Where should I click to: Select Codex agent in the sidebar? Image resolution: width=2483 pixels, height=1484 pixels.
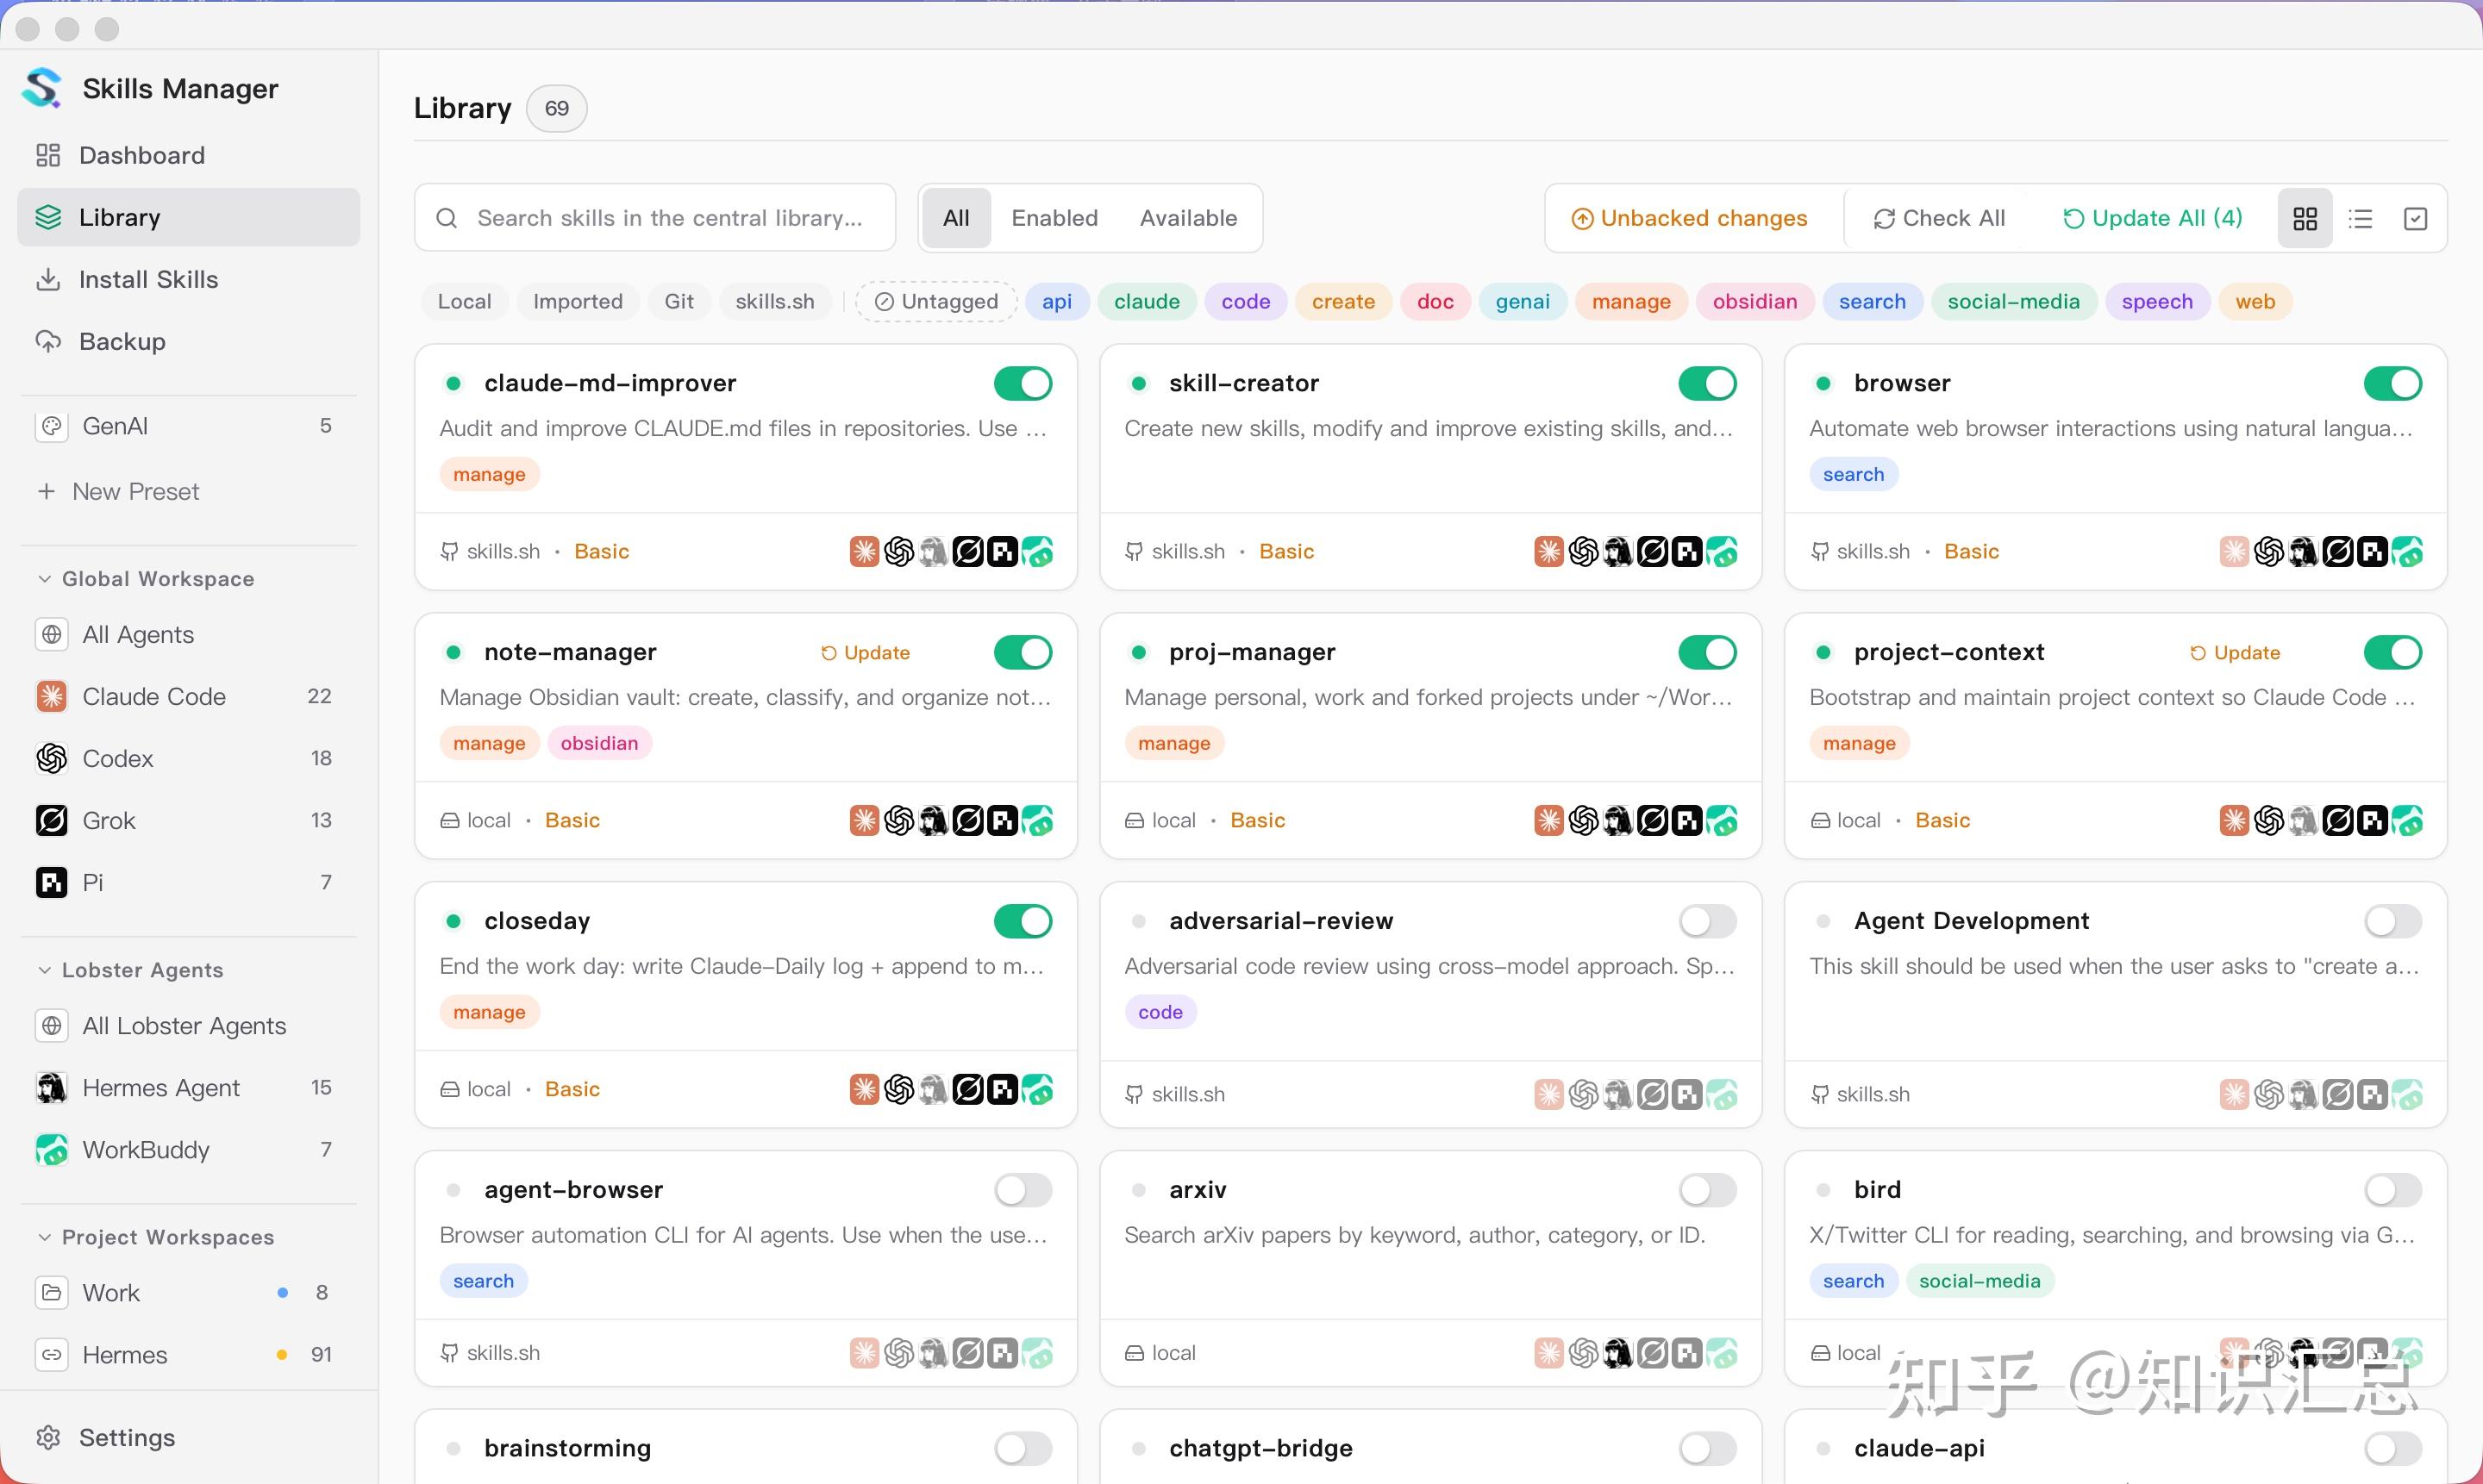pyautogui.click(x=188, y=758)
